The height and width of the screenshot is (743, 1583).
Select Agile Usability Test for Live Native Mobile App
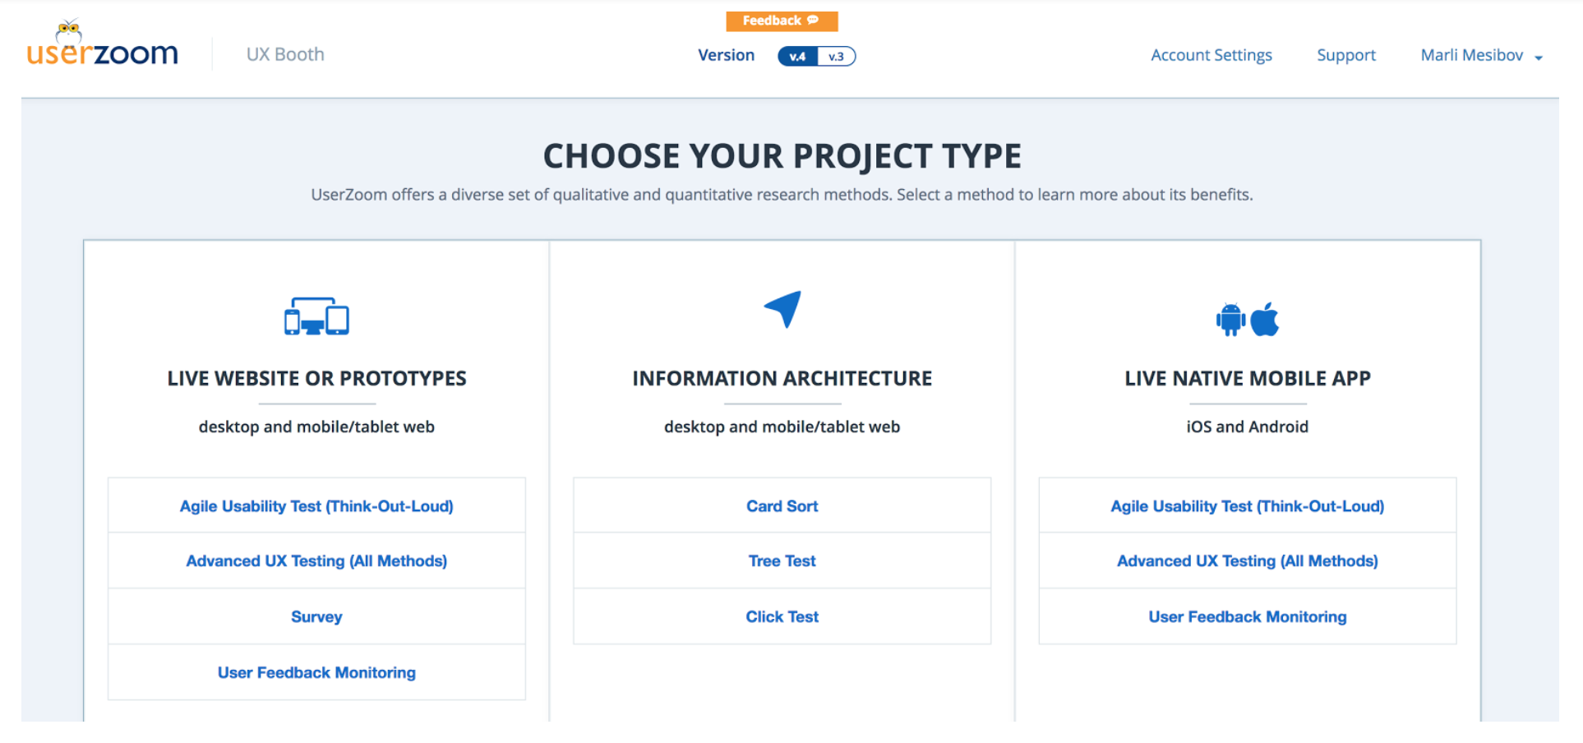(x=1247, y=506)
